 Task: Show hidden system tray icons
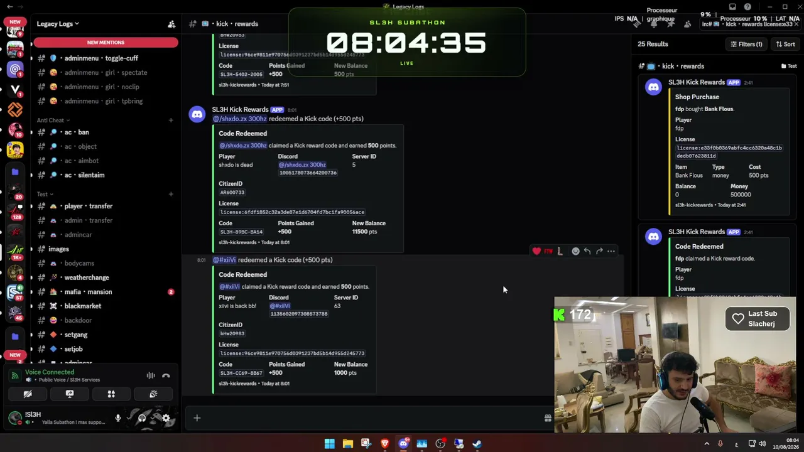tap(707, 444)
